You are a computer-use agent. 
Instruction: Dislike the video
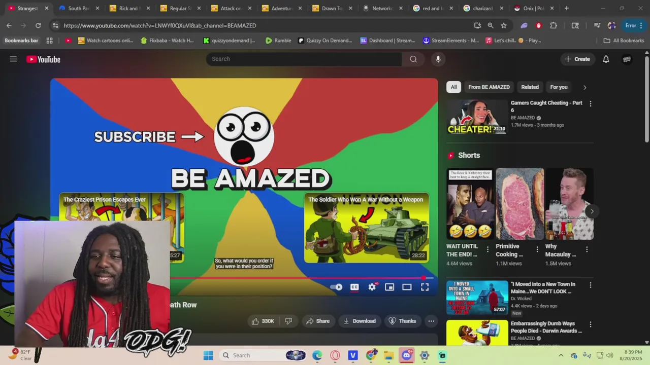288,321
